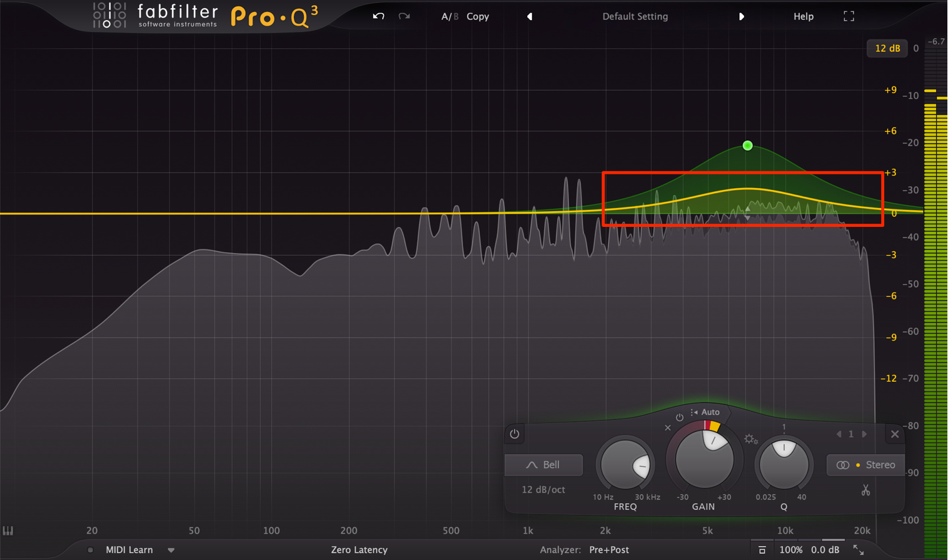Click the +9 dB yellow scale label
The height and width of the screenshot is (560, 948).
click(890, 90)
